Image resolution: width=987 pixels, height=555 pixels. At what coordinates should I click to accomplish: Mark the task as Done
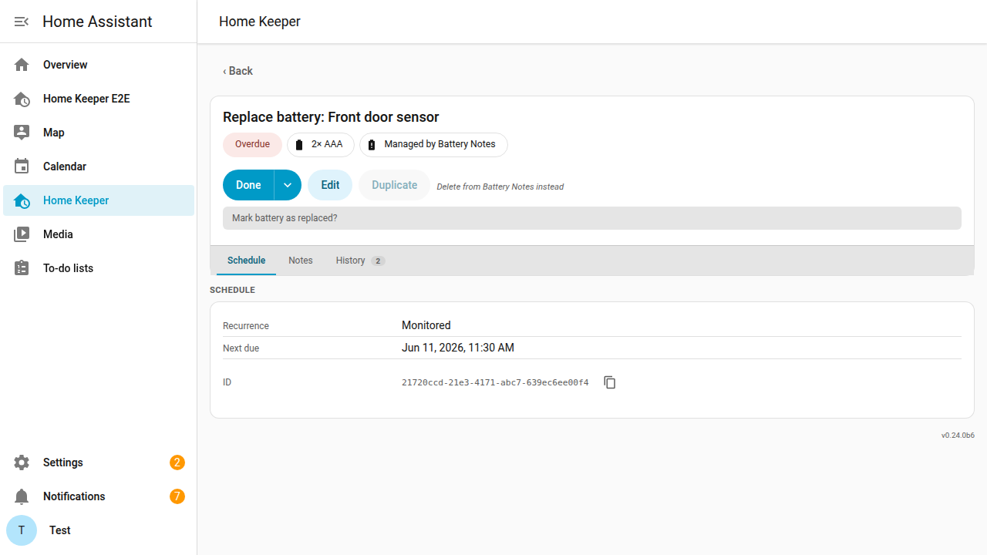click(248, 185)
